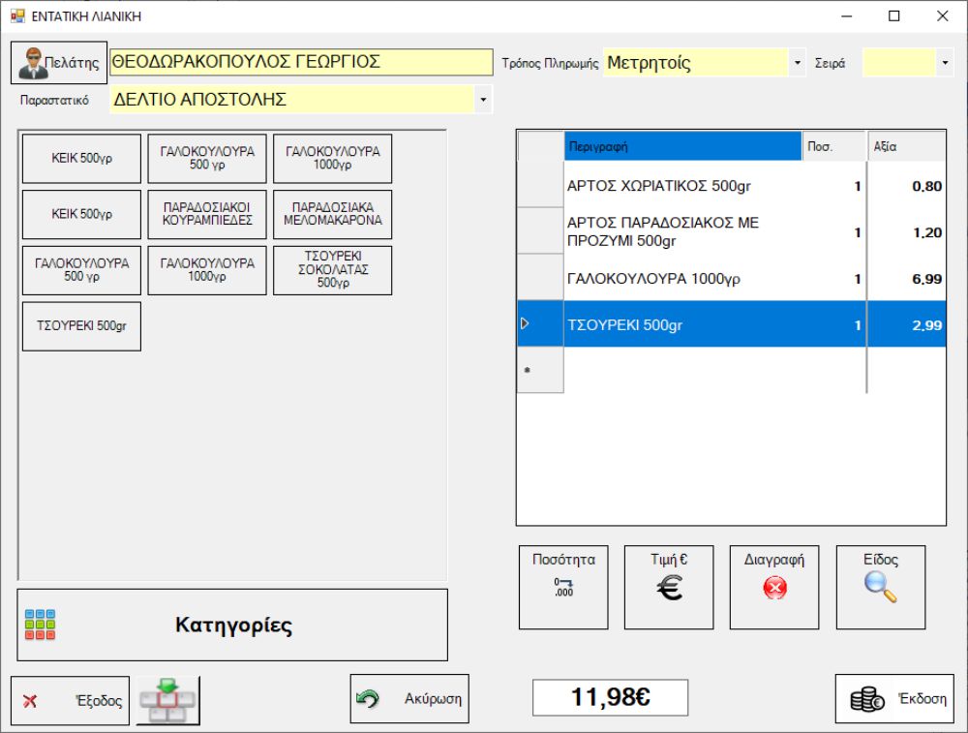This screenshot has width=968, height=733.
Task: Click the Πελάτης customer icon button
Action: pos(58,63)
